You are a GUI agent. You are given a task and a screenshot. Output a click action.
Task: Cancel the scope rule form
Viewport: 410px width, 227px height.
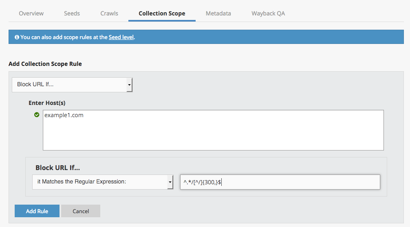(x=81, y=211)
